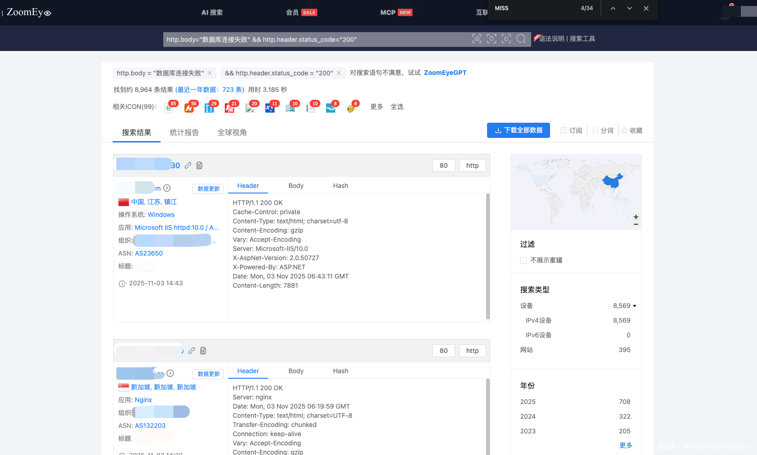The image size is (757, 455).
Task: Expand first result's domain arrow circle
Action: click(x=167, y=188)
